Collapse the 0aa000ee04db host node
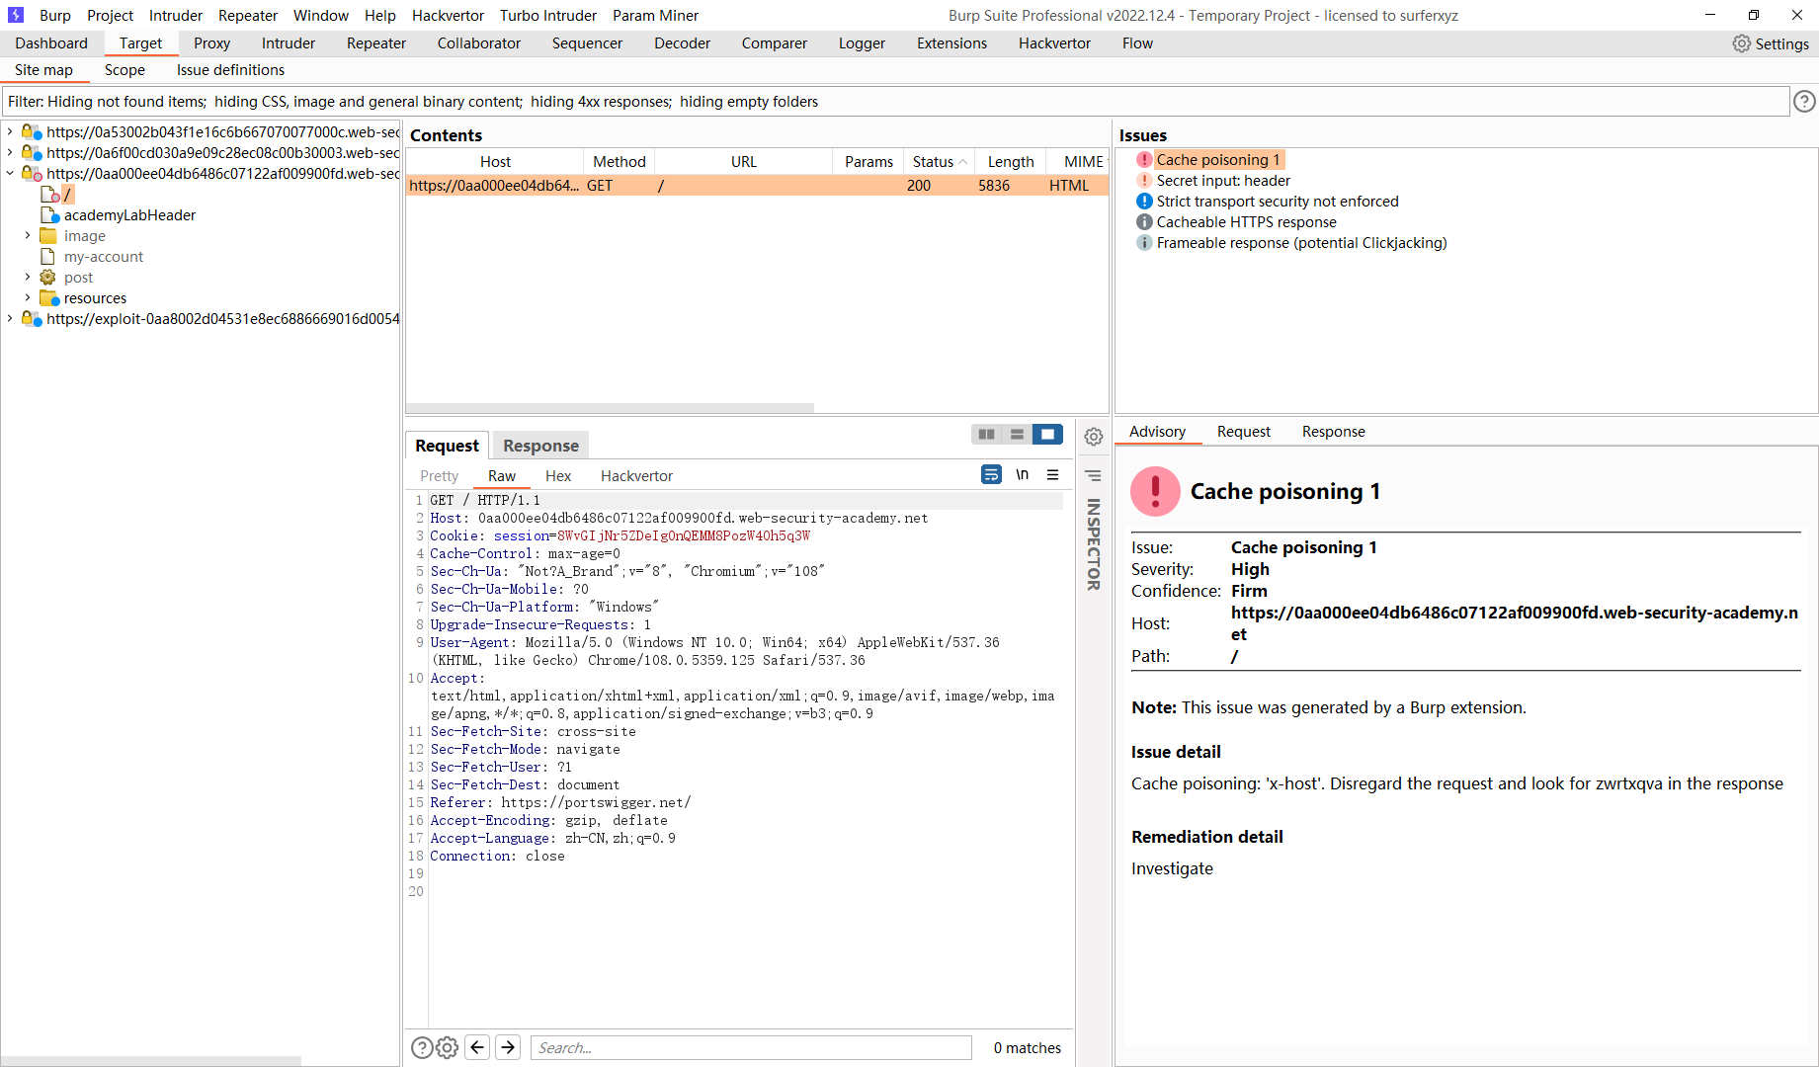The width and height of the screenshot is (1819, 1067). 10,173
